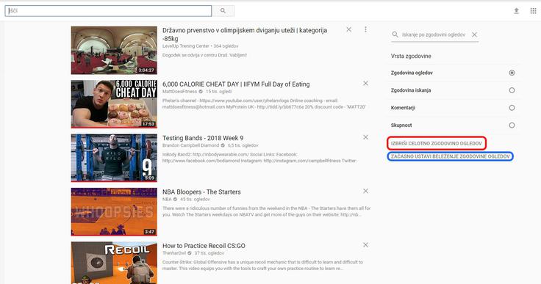Open title NBA Bloopers - The Starters
This screenshot has width=541, height=284.
pos(201,192)
